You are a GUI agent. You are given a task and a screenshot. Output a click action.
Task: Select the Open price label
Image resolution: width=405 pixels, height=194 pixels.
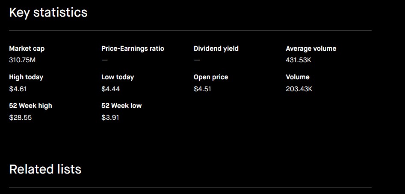coord(211,77)
